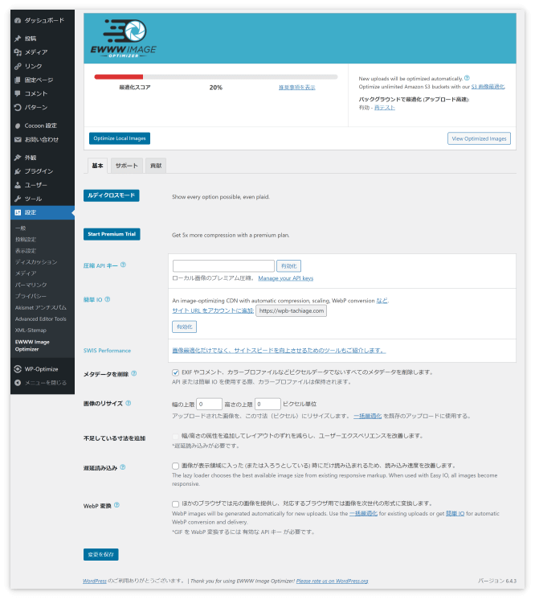Open the プラグイン plug icon
This screenshot has height=600, width=535.
18,171
